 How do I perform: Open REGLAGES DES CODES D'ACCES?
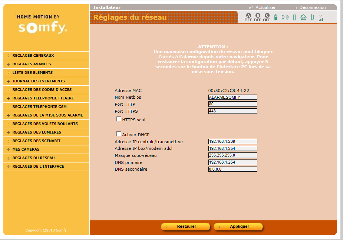point(46,90)
